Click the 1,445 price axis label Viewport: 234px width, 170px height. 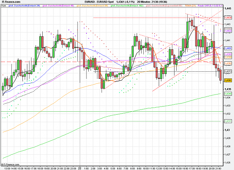tap(228, 9)
